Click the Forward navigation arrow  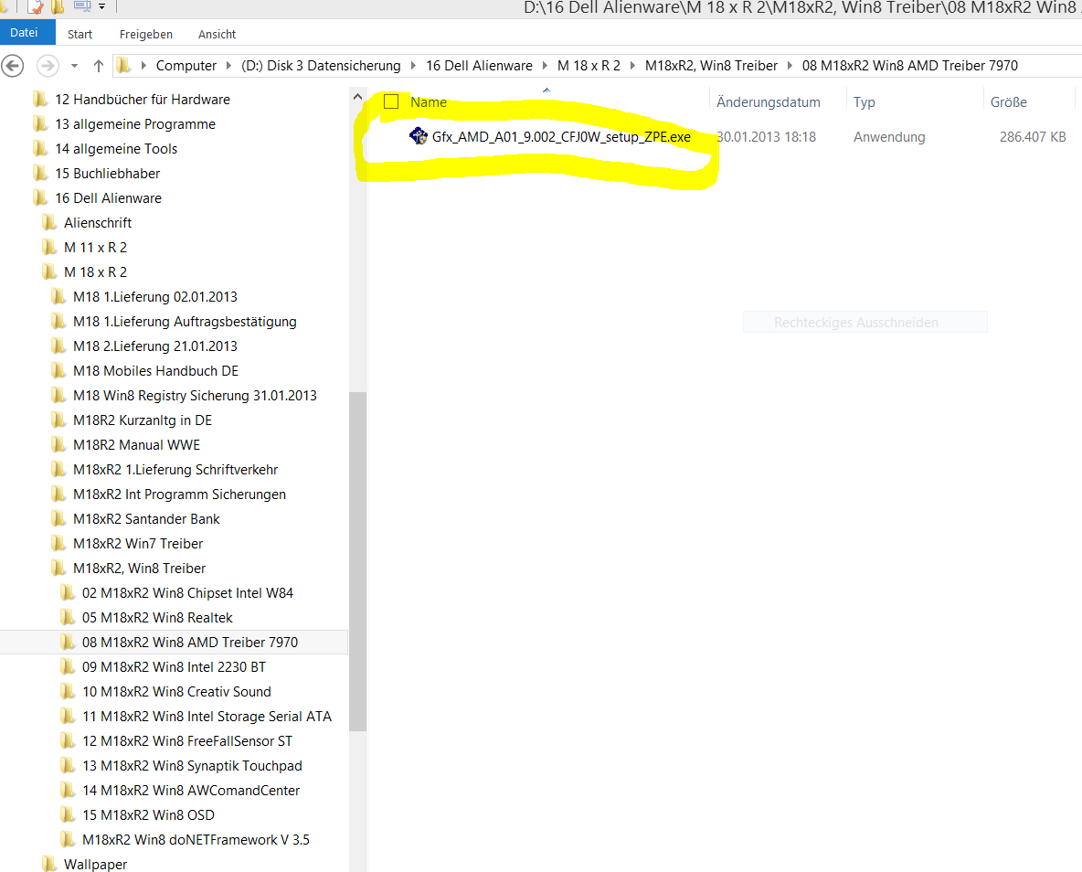coord(48,66)
